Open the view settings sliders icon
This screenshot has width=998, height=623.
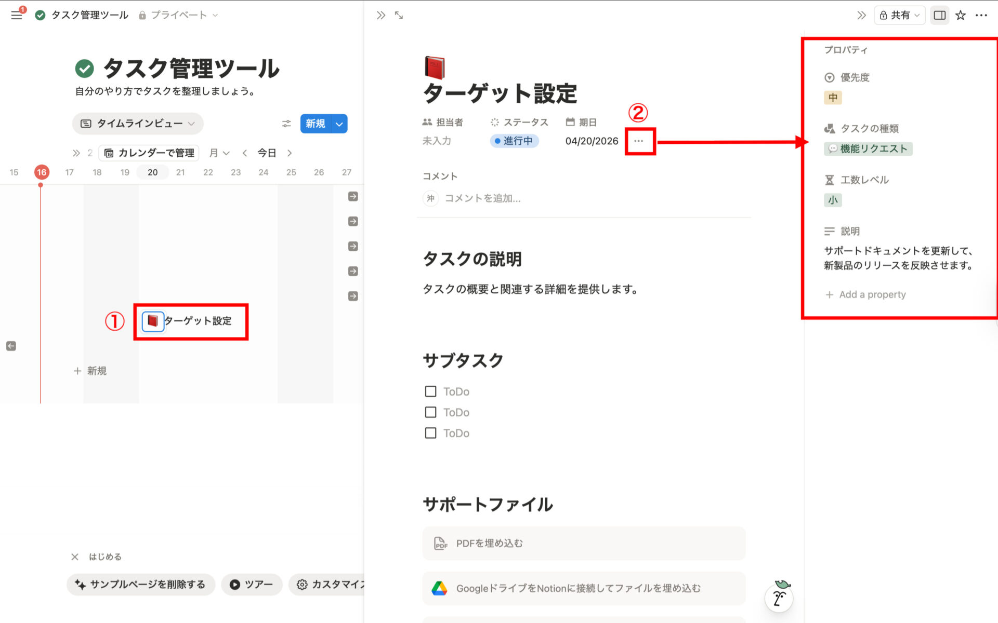point(286,124)
